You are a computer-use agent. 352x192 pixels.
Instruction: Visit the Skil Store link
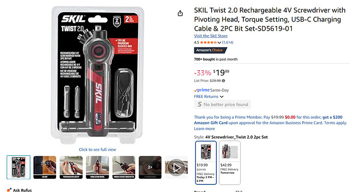tap(211, 36)
